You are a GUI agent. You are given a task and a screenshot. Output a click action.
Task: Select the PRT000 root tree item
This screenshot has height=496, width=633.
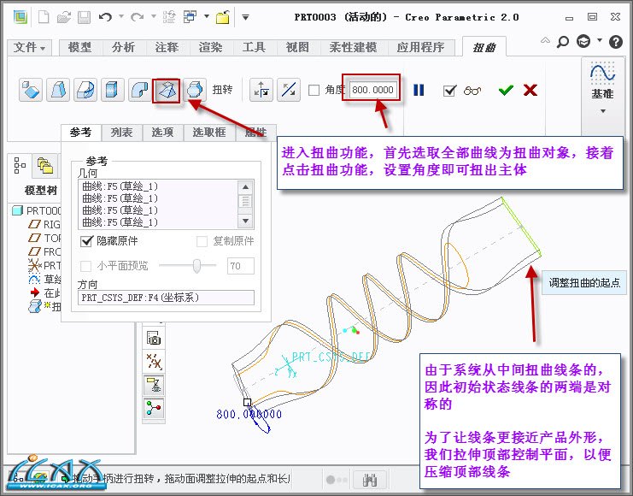click(37, 210)
